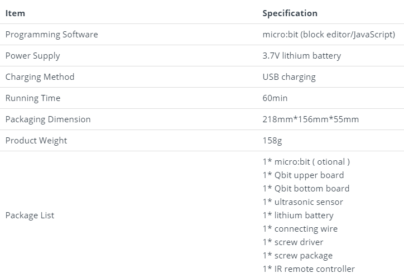Screen dimensions: 404x278
Task: Click the Item column header
Action: click(15, 13)
